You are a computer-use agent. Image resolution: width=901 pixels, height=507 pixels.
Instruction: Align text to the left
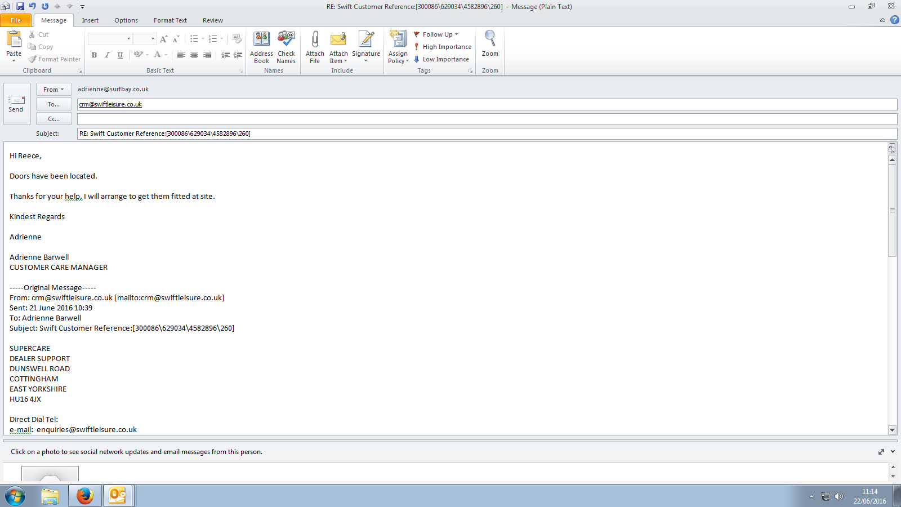[181, 55]
